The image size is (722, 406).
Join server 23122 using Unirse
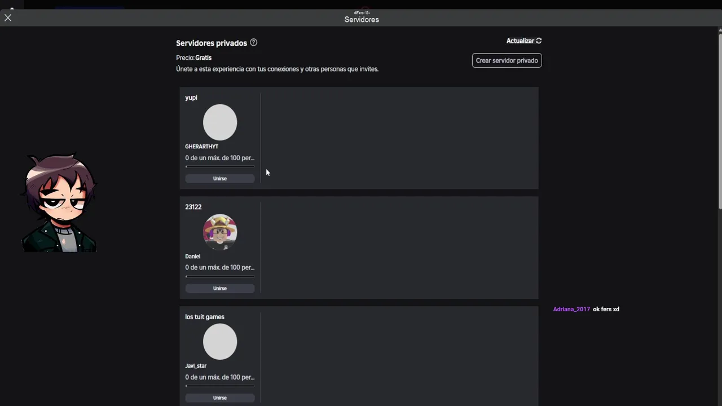tap(220, 288)
